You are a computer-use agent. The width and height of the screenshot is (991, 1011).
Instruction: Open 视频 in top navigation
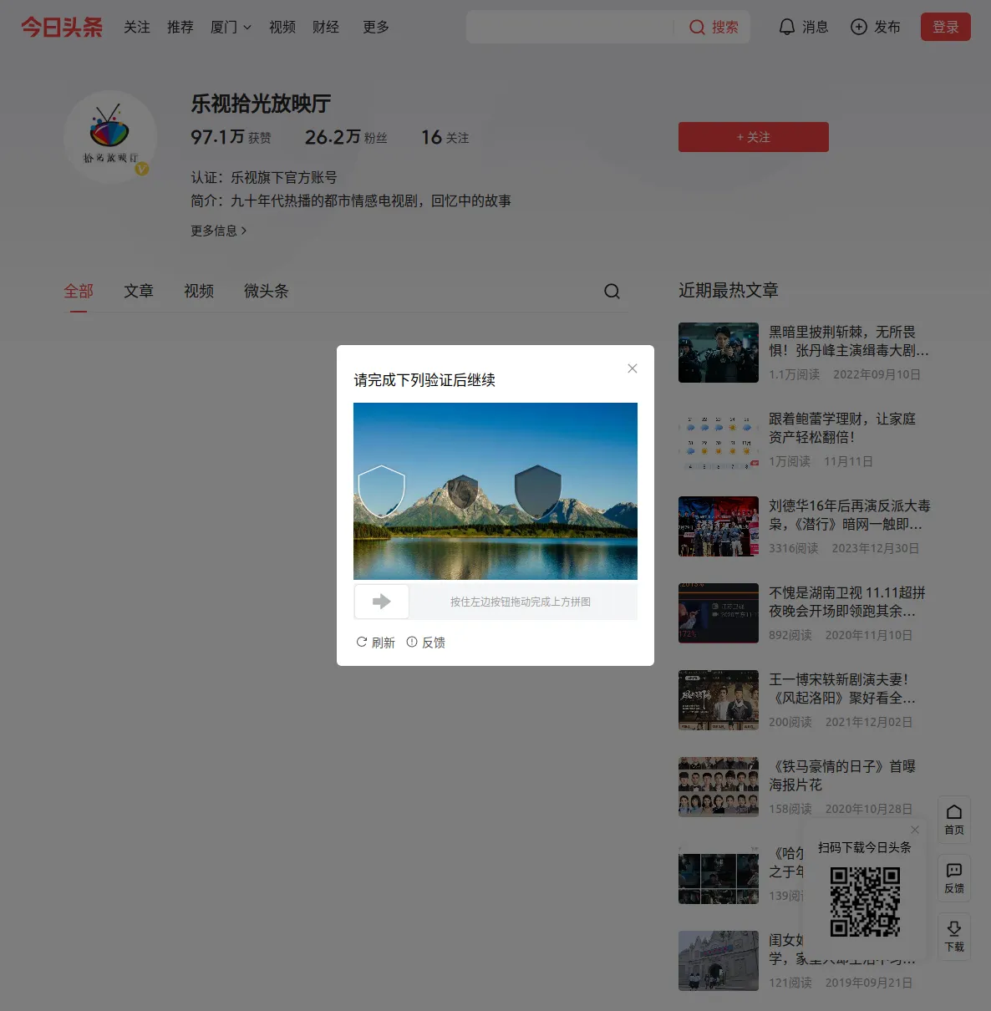coord(282,28)
